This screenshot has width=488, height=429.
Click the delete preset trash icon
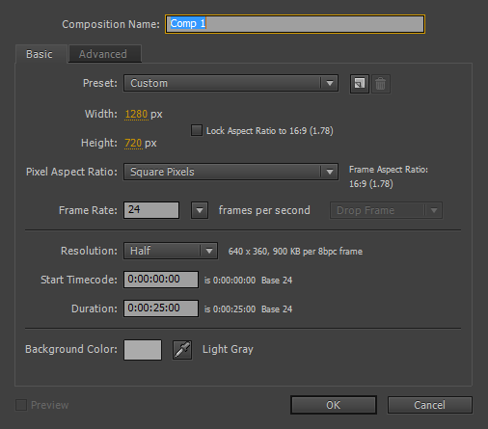point(381,84)
